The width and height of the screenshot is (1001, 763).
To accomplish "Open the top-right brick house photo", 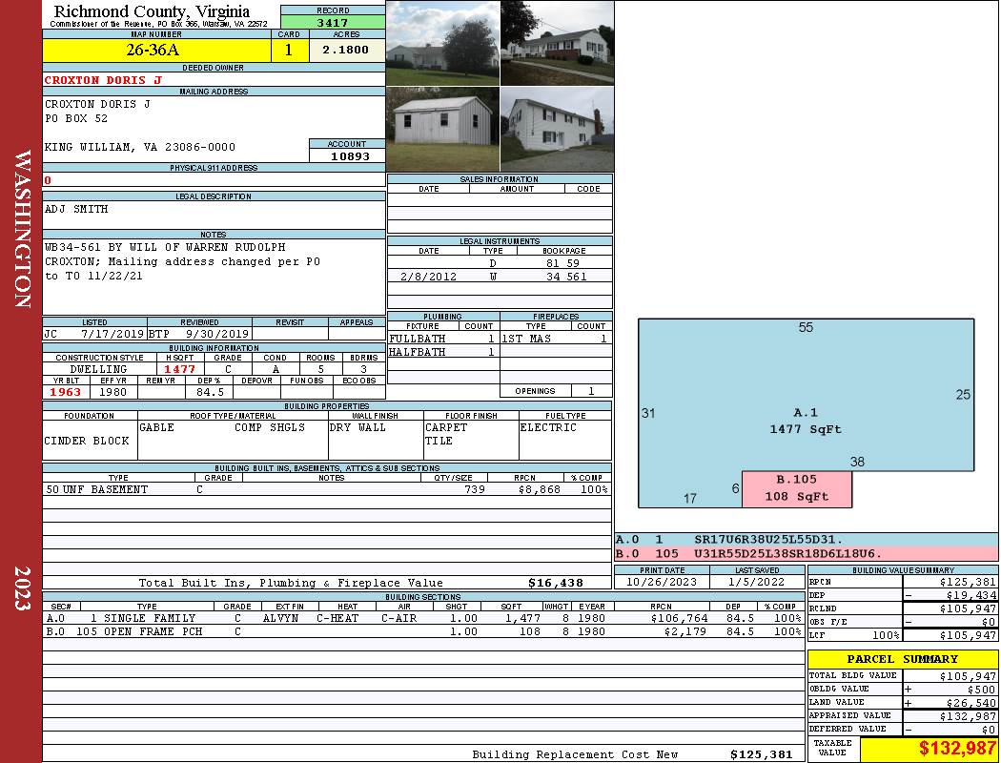I will click(557, 43).
